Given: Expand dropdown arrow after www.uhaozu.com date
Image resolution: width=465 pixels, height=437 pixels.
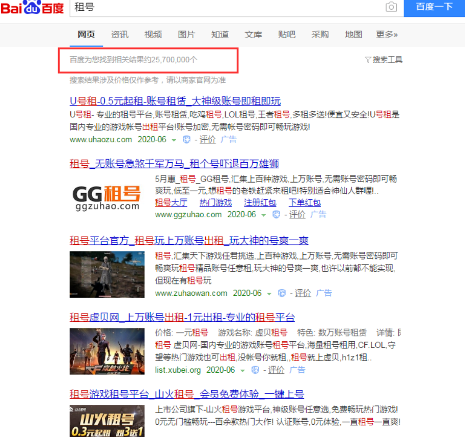Looking at the screenshot, I should pyautogui.click(x=174, y=140).
